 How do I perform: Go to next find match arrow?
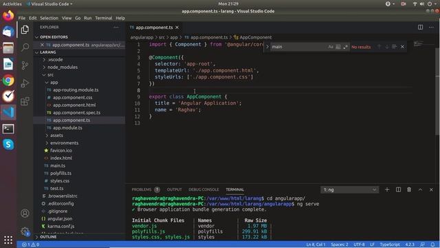click(386, 47)
